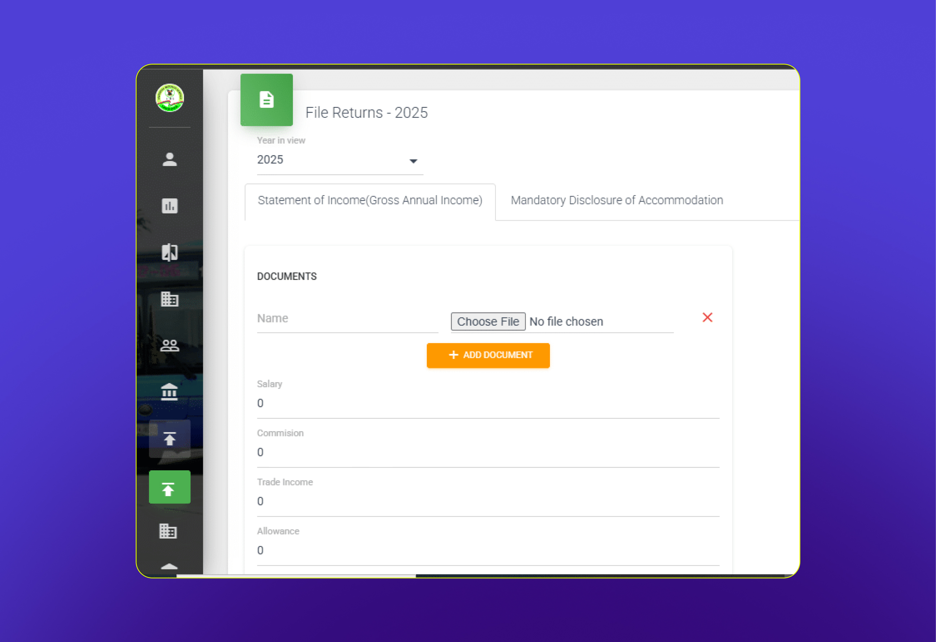Select the green highlighted upload icon
The height and width of the screenshot is (642, 936).
170,487
